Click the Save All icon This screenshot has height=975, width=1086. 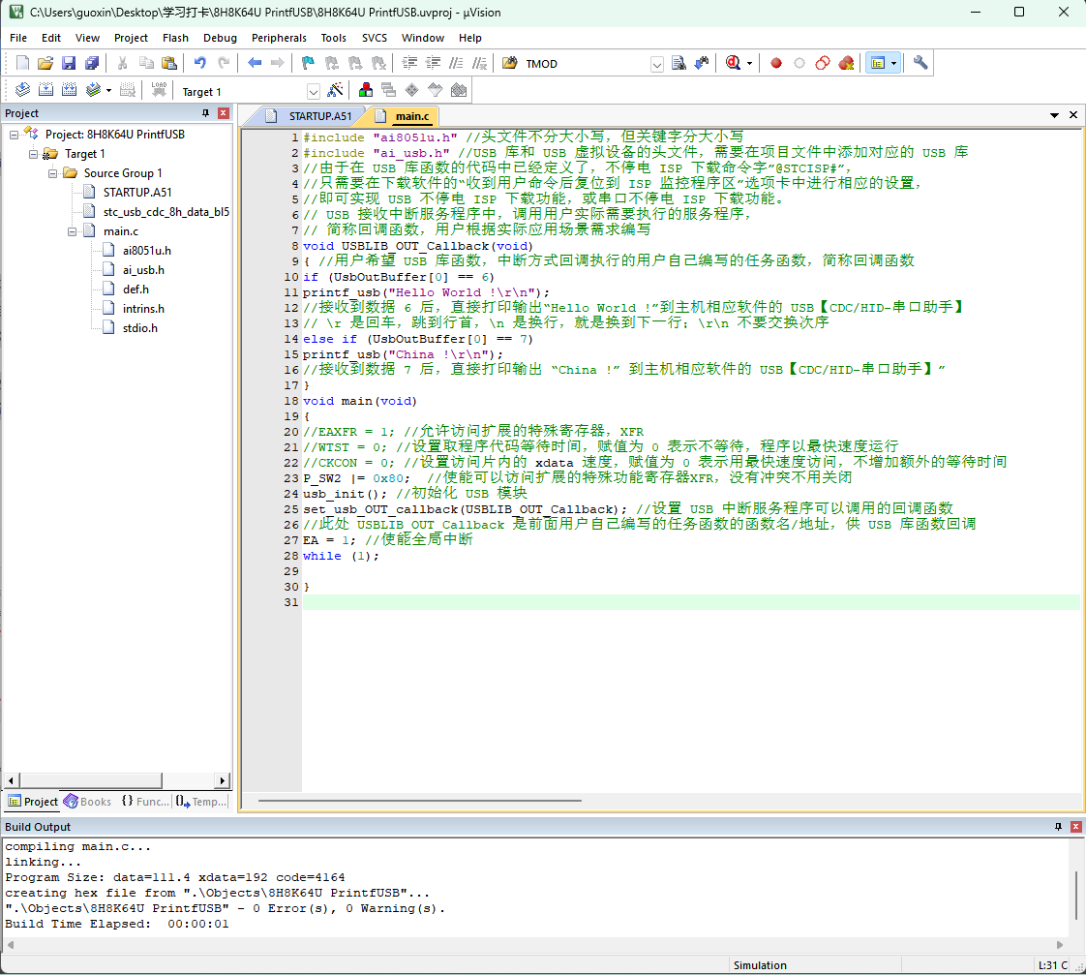tap(91, 63)
